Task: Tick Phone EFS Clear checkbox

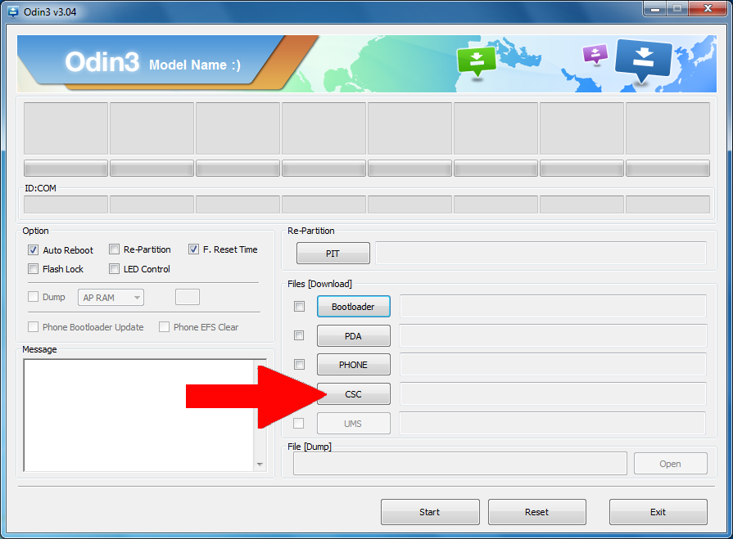Action: click(x=164, y=327)
